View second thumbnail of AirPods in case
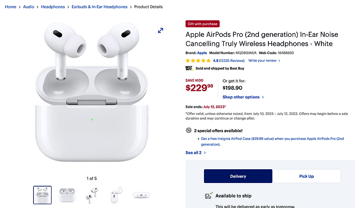The image size is (355, 208). [67, 195]
